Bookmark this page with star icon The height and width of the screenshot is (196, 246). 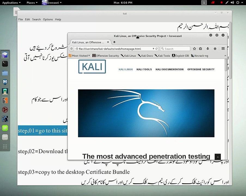pos(195,49)
